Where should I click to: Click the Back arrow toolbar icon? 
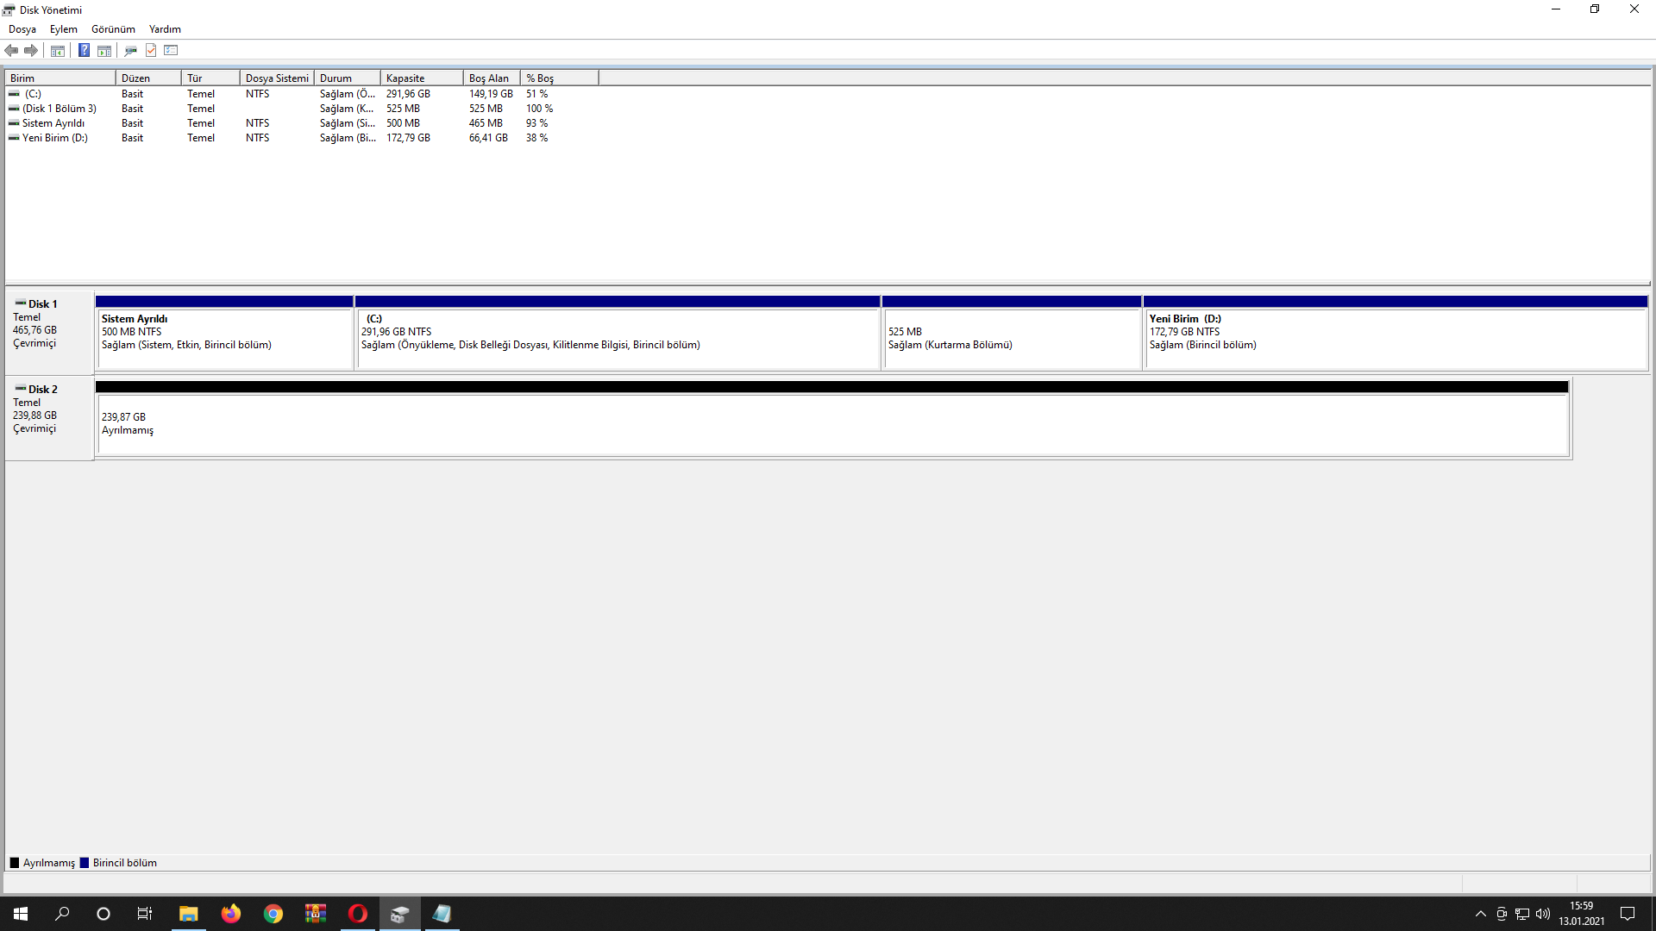pyautogui.click(x=11, y=51)
